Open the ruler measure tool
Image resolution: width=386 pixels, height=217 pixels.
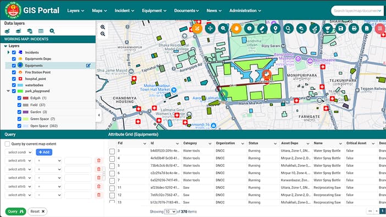[x=262, y=28]
